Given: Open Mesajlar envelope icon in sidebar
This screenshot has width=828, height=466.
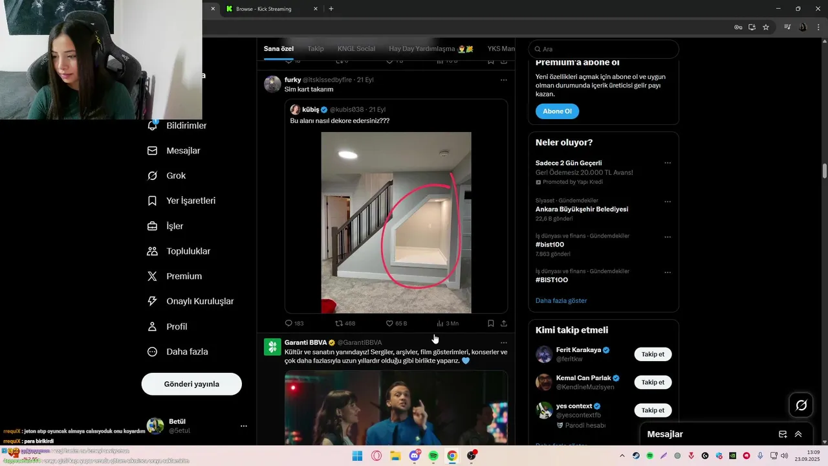Looking at the screenshot, I should [x=153, y=151].
